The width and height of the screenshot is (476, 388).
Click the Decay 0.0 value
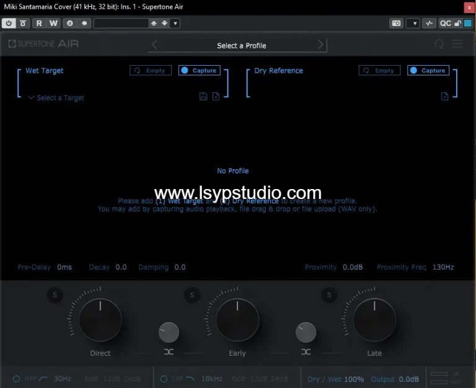121,267
